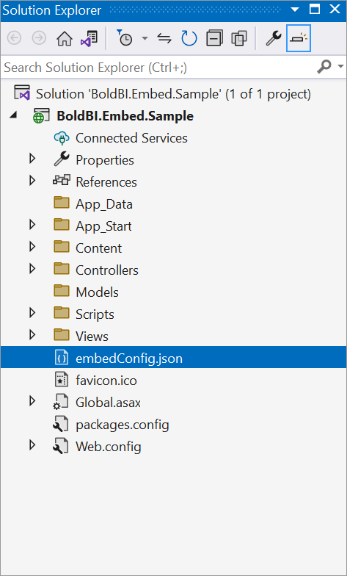Expand the Properties node
347x576 pixels.
click(x=32, y=159)
